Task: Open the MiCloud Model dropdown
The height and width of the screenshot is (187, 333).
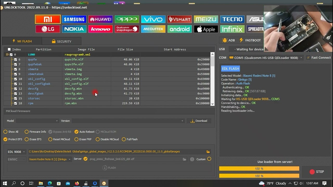Action: tap(37, 121)
